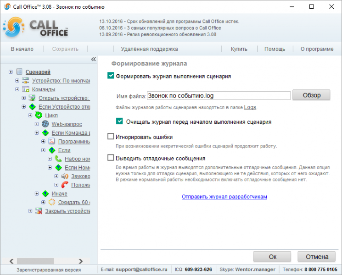The image size is (342, 275).
Task: Click the Имя файла input field
Action: pyautogui.click(x=219, y=96)
